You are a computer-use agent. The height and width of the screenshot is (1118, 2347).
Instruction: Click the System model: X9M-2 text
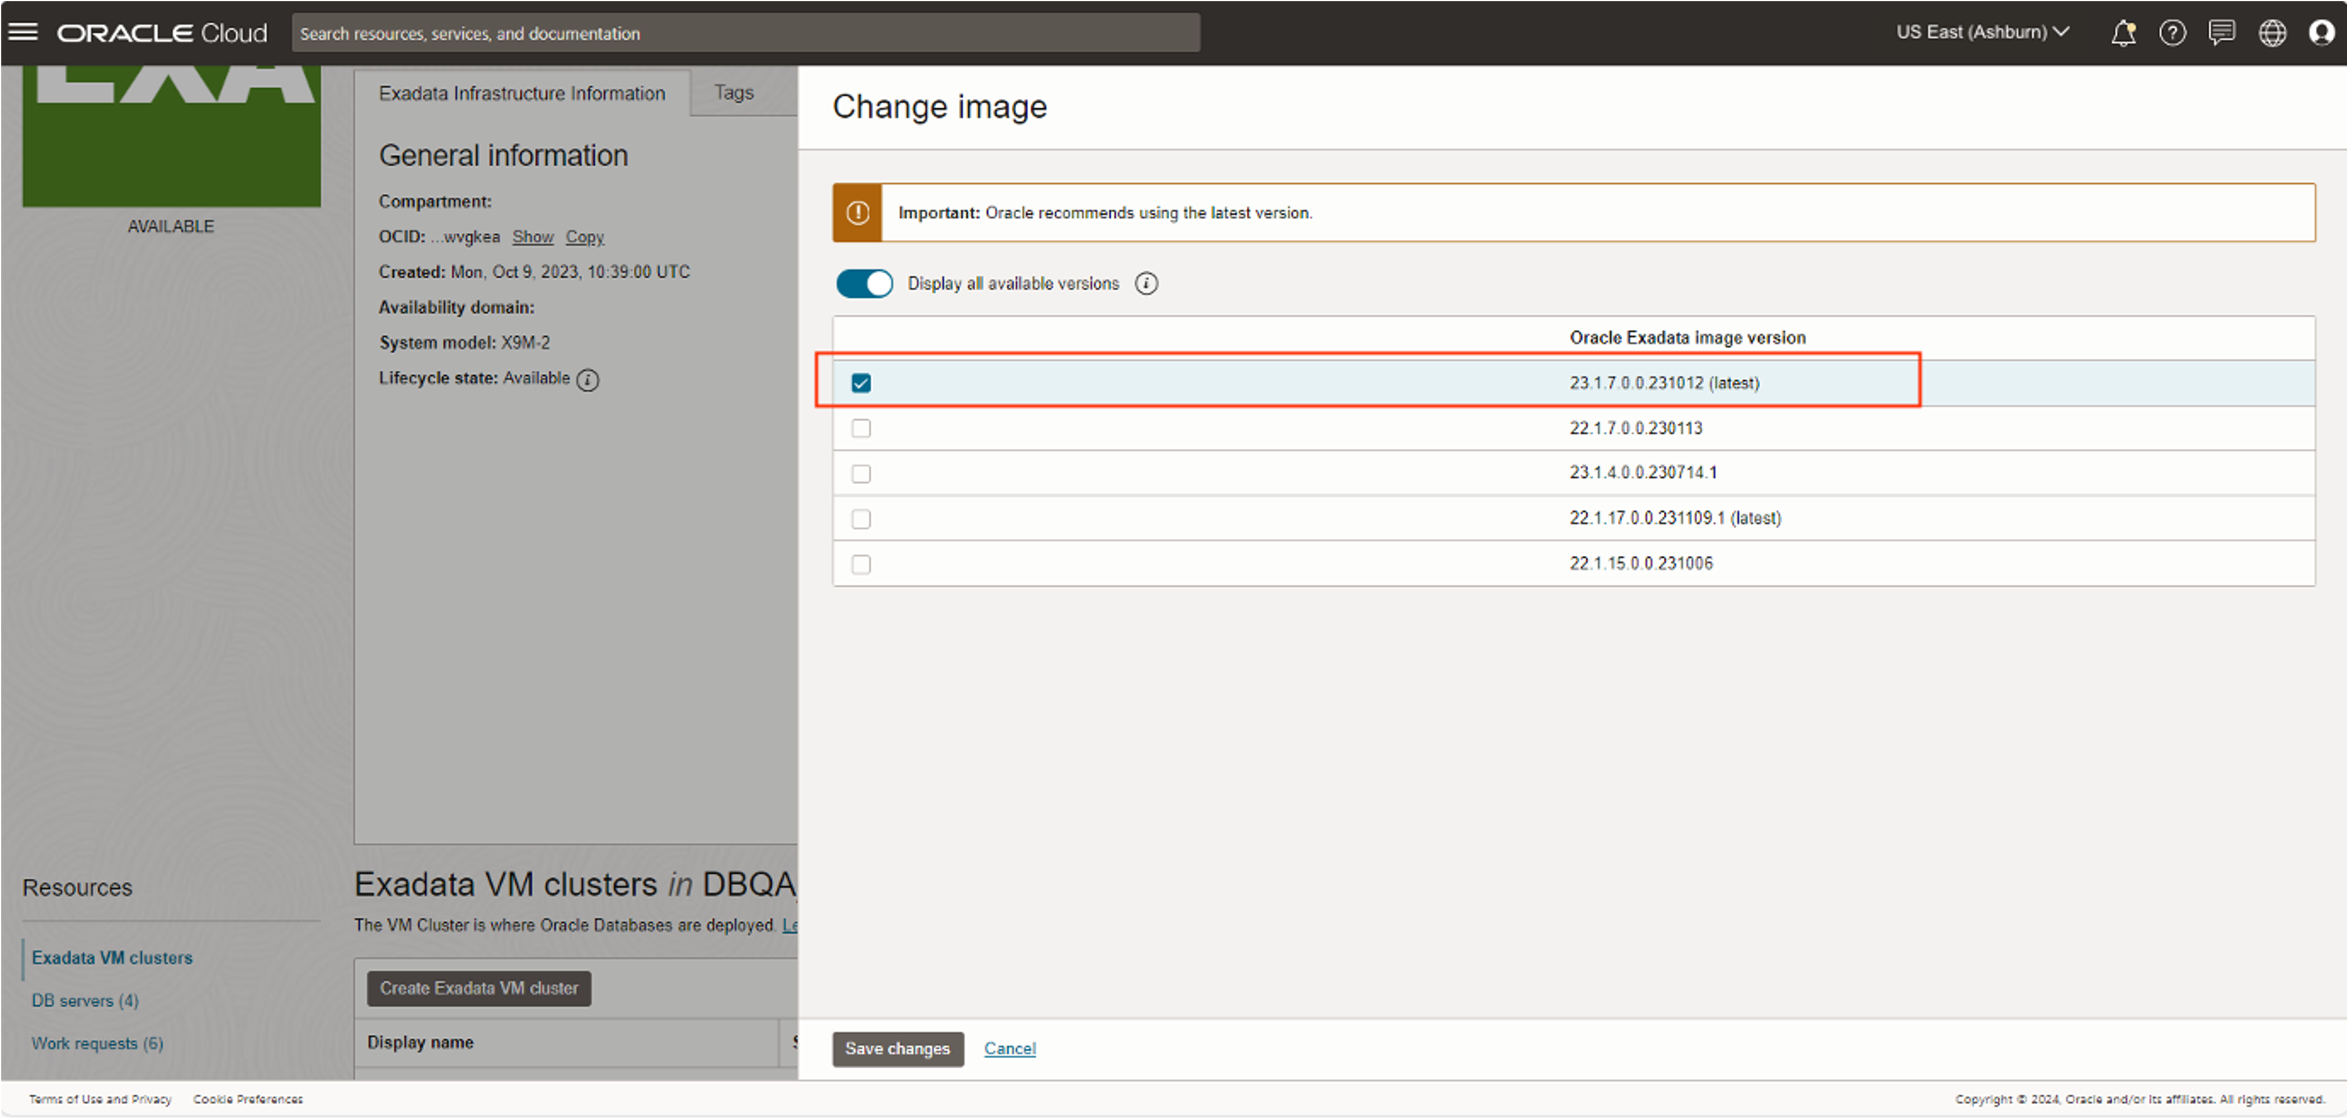[x=465, y=343]
